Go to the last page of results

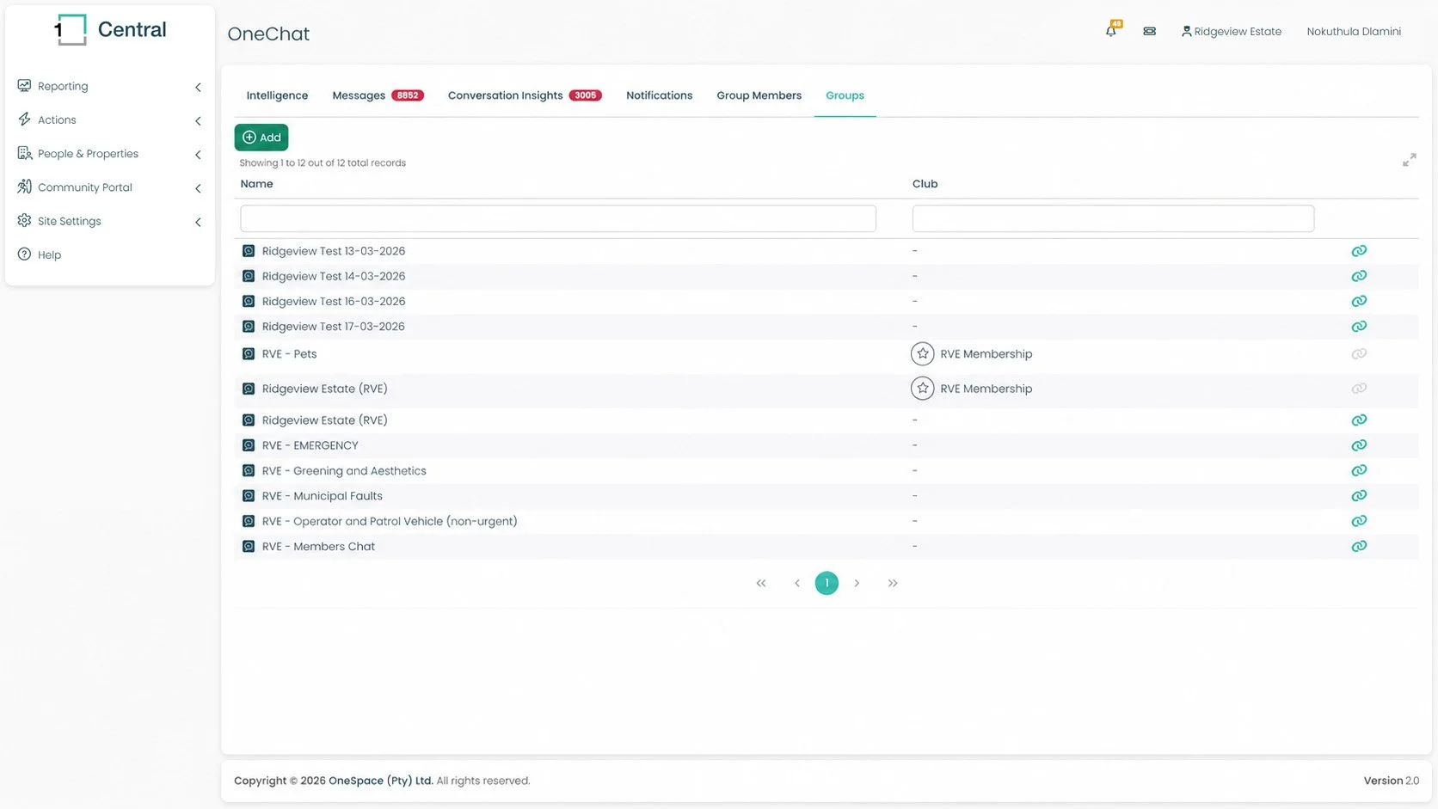pyautogui.click(x=893, y=583)
